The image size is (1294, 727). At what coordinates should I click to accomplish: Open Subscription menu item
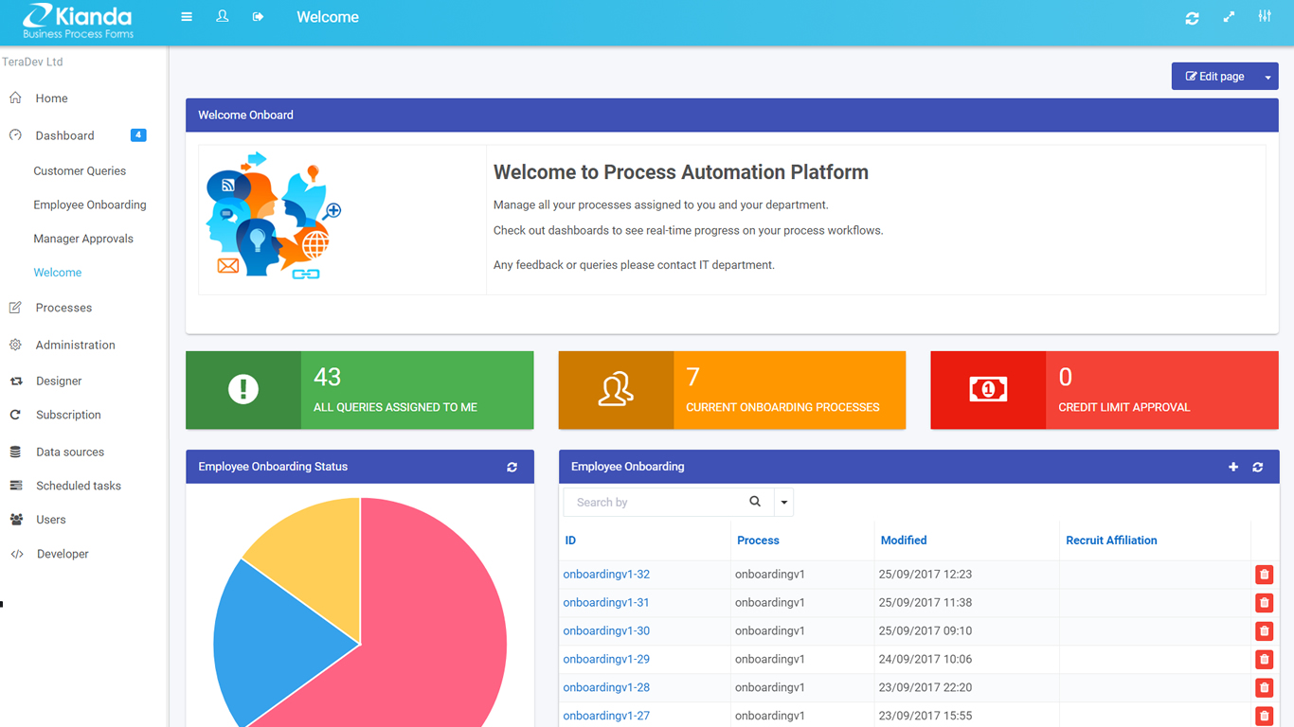pos(68,415)
